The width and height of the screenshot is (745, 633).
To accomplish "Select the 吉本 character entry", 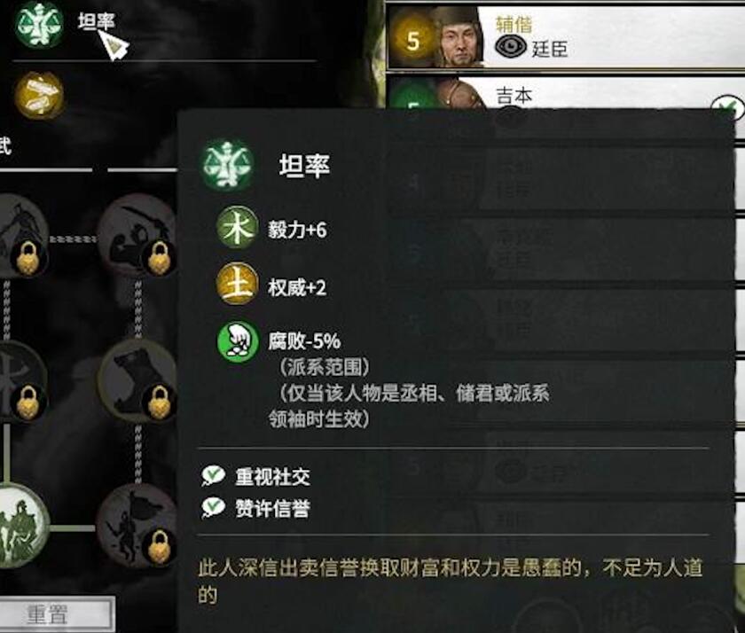I will [x=566, y=93].
